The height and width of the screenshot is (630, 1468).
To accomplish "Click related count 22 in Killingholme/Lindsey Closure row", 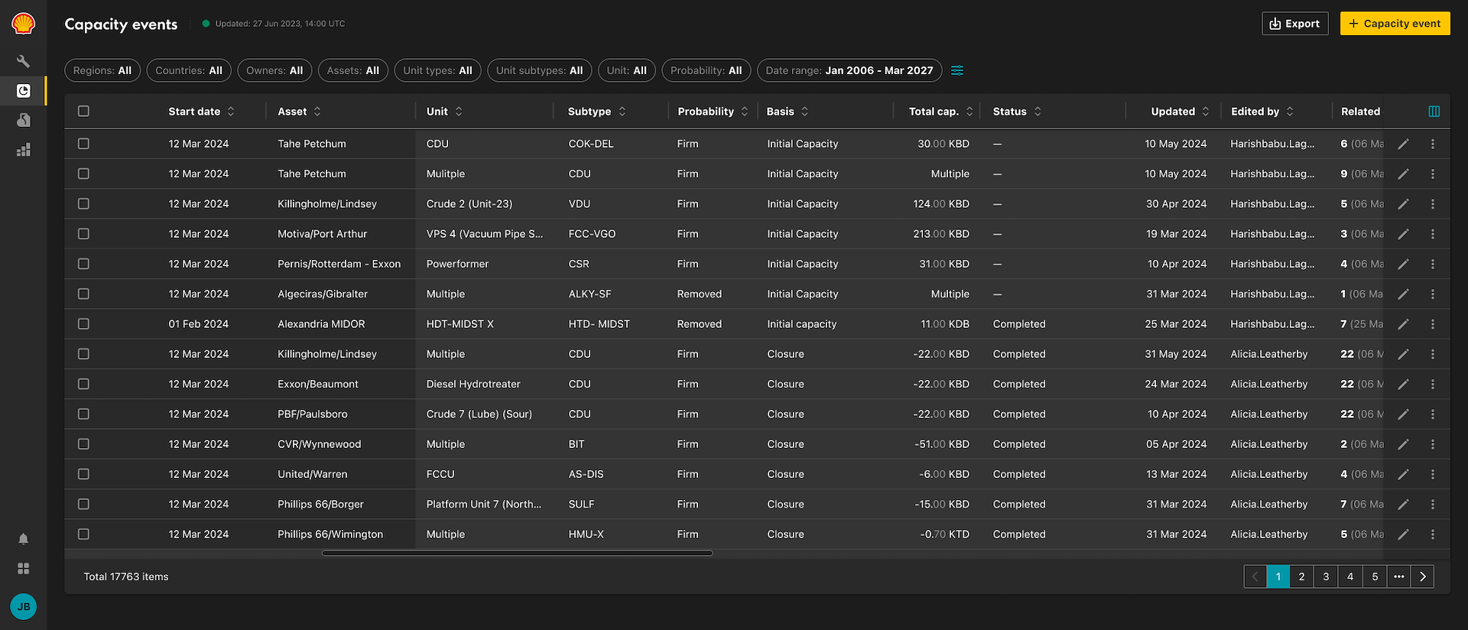I will (x=1347, y=354).
